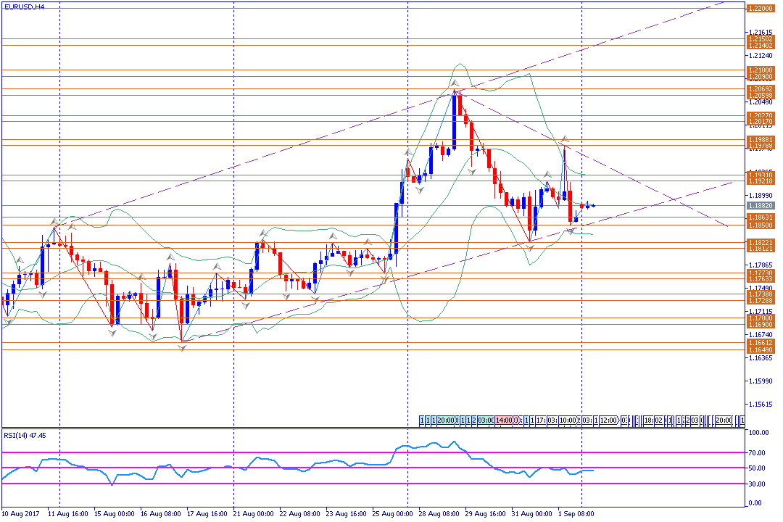
Task: Pick the 1.19881 resistance label
Action: tap(761, 139)
